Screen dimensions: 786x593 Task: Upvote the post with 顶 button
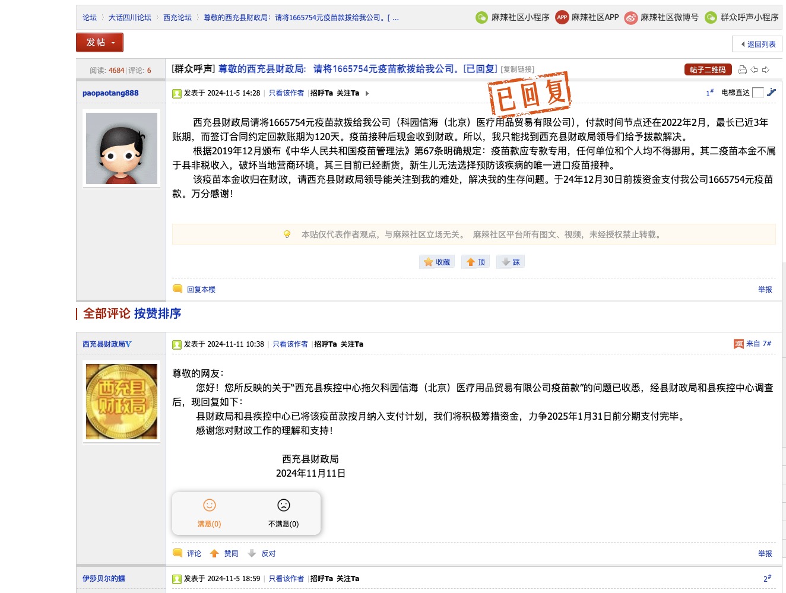pos(476,262)
